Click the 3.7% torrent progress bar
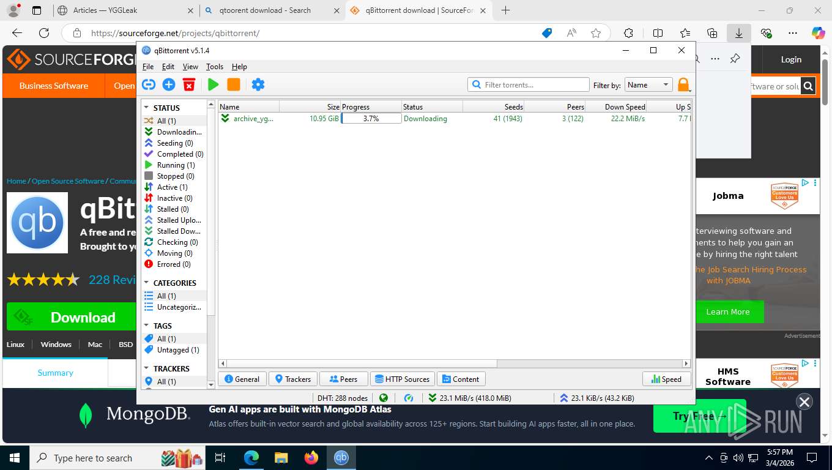Screen dimensions: 832x470 (x=371, y=119)
